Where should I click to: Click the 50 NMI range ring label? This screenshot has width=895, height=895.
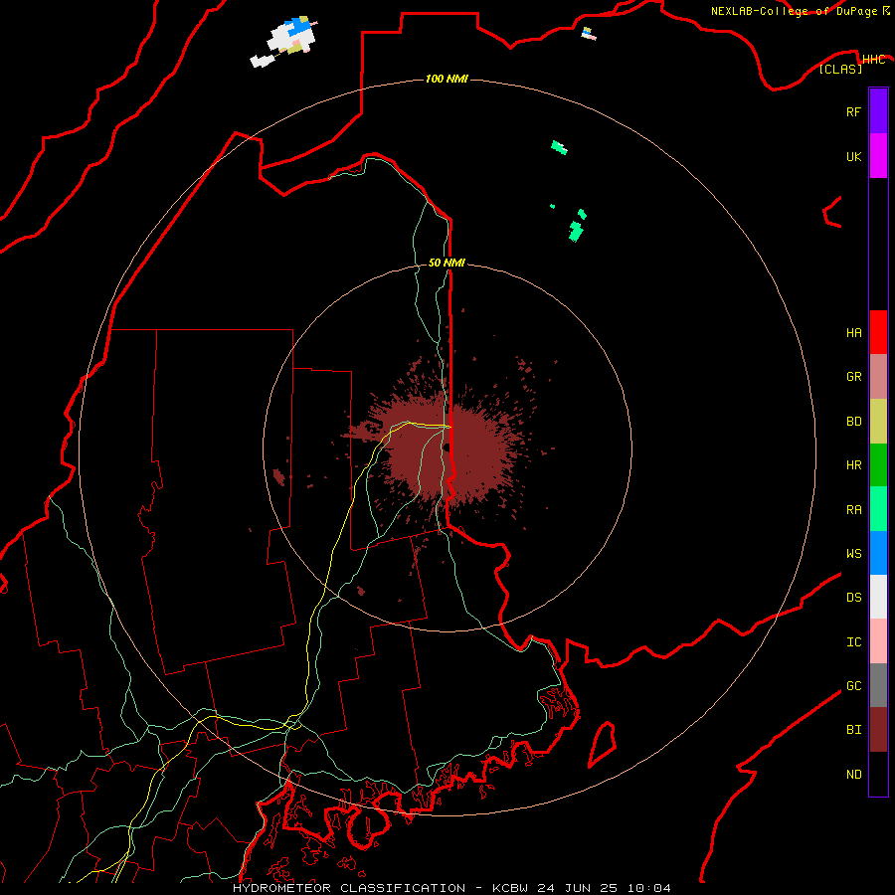(447, 263)
